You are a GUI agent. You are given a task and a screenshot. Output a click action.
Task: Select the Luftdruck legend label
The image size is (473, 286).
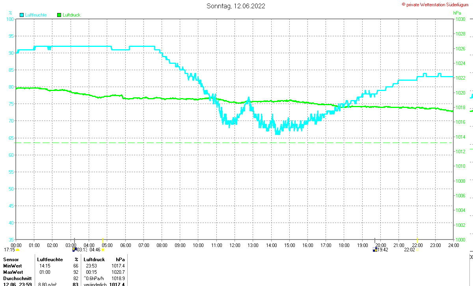72,15
